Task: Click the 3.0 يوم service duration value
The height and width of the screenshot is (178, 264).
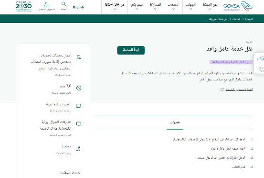Action: pyautogui.click(x=66, y=86)
